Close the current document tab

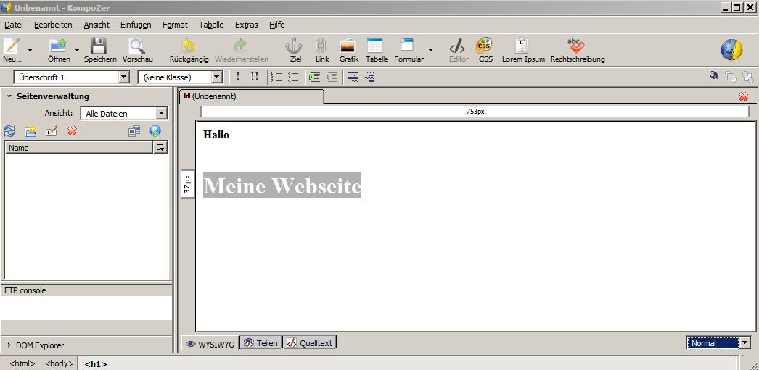click(x=743, y=96)
